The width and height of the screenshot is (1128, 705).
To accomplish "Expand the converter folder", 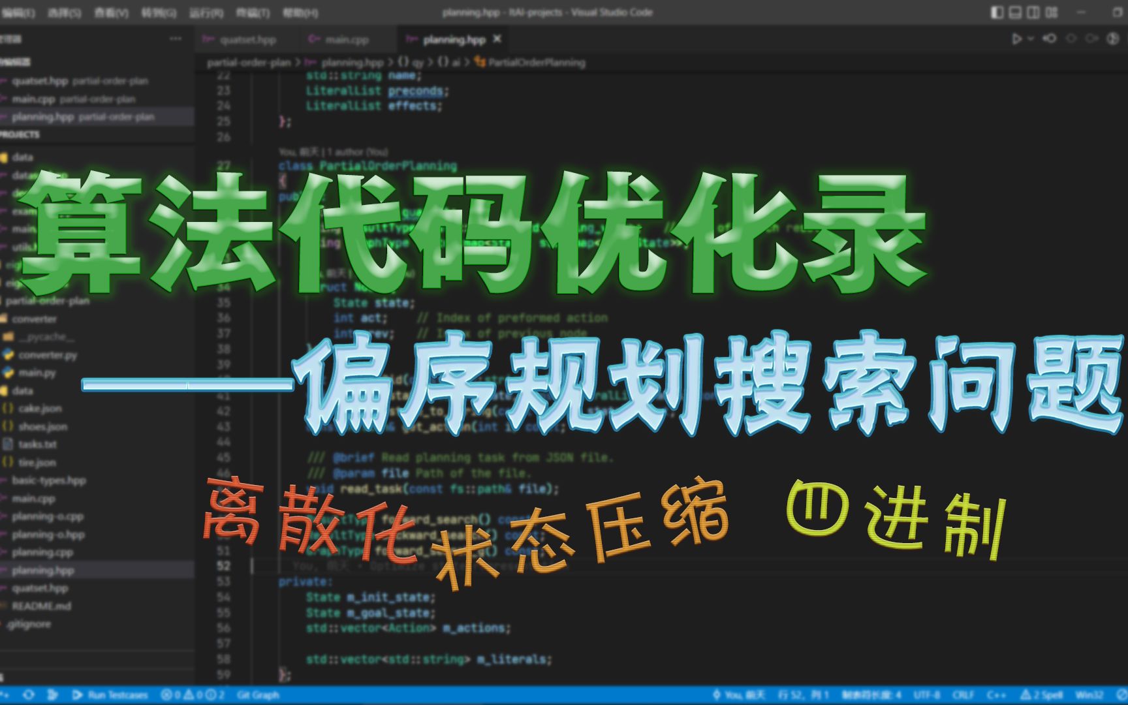I will coord(98,319).
